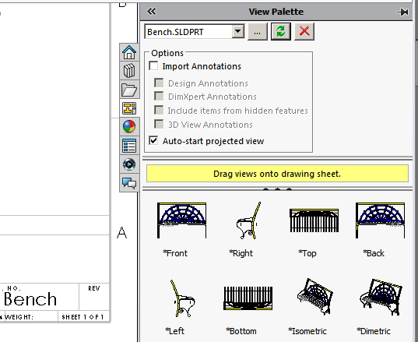Image resolution: width=418 pixels, height=342 pixels.
Task: Open the File Explorer folder tab
Action: [x=129, y=90]
